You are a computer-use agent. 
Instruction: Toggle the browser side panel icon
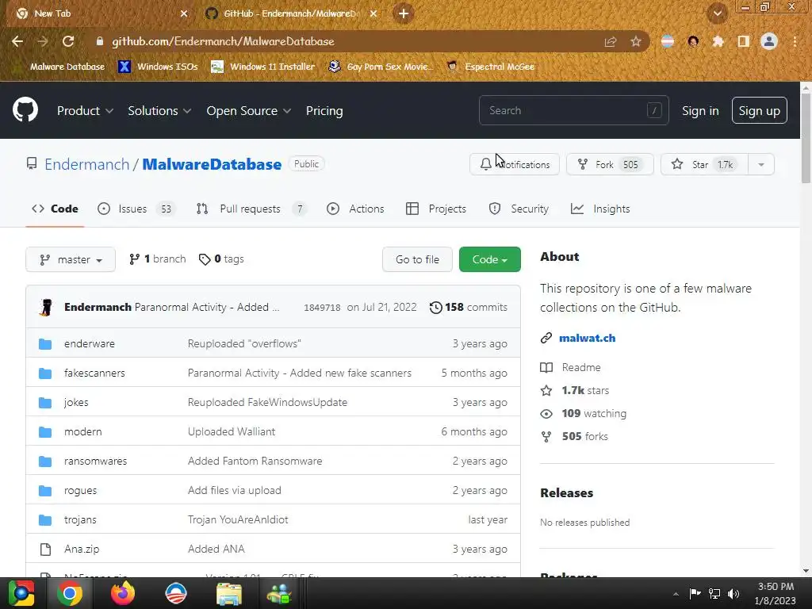(x=743, y=41)
